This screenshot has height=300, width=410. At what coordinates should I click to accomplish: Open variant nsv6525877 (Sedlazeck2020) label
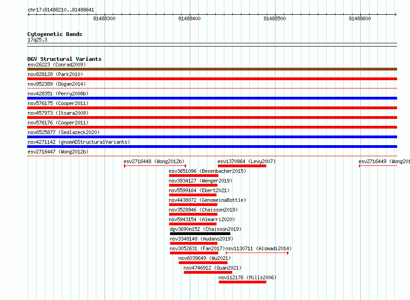point(64,132)
